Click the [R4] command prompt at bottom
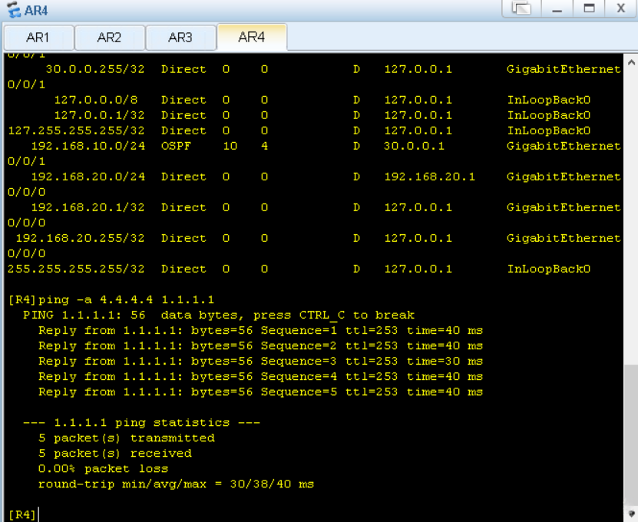 tap(22, 514)
